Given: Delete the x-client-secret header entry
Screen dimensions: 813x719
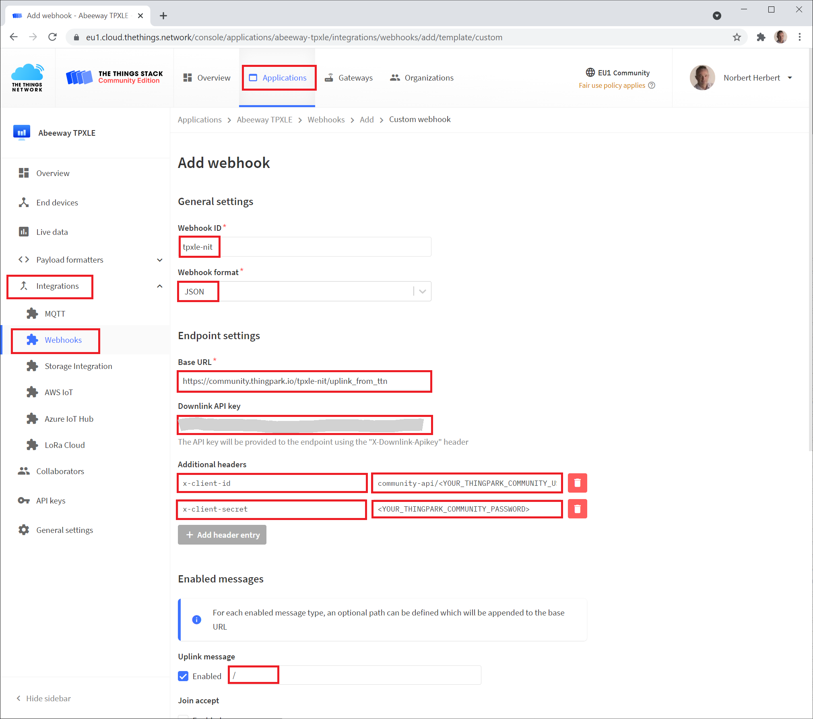Looking at the screenshot, I should (578, 509).
